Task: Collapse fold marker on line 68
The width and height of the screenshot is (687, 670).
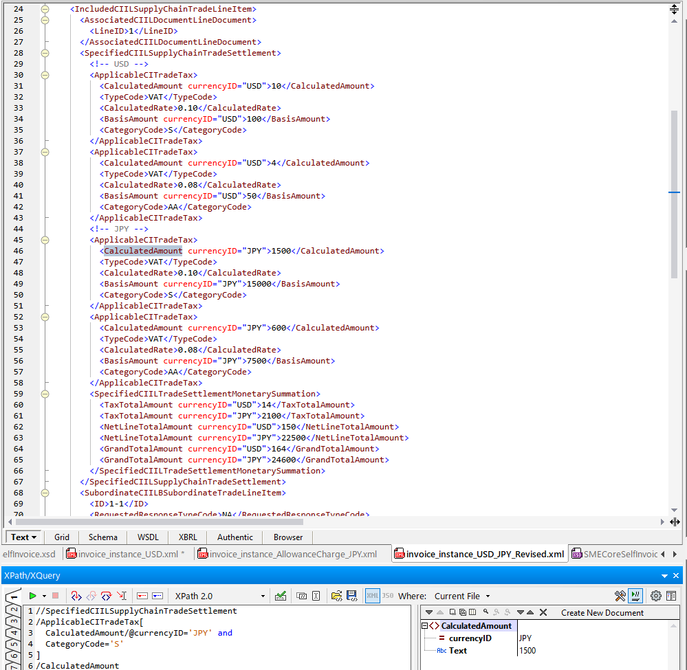Action: [x=45, y=493]
